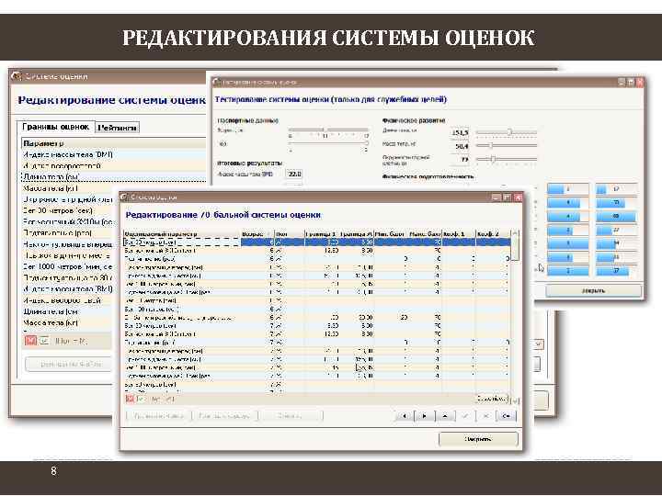Click the checkmark post-edit navigator button
This screenshot has width=662, height=496.
pos(465,416)
